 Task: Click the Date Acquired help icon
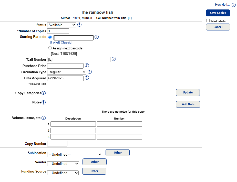tap(87, 78)
